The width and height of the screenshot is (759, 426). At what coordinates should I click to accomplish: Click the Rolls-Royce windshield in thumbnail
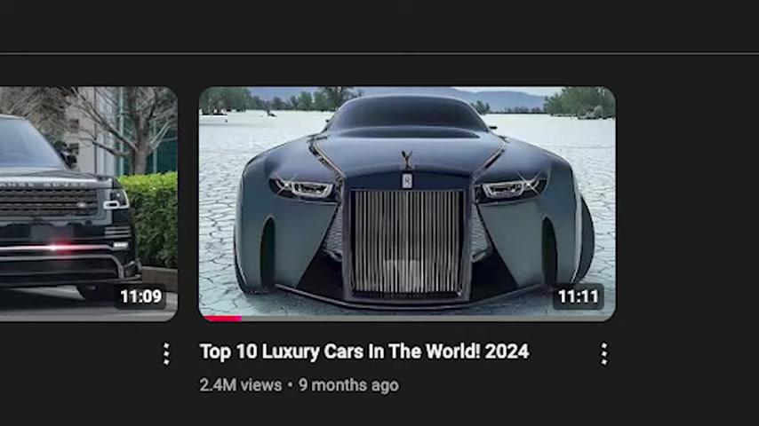pyautogui.click(x=407, y=112)
